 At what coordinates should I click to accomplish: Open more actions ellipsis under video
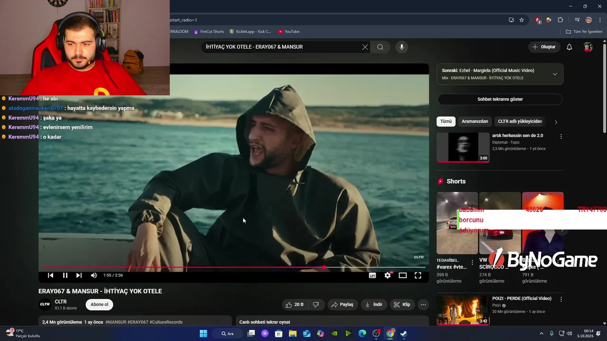tap(423, 305)
